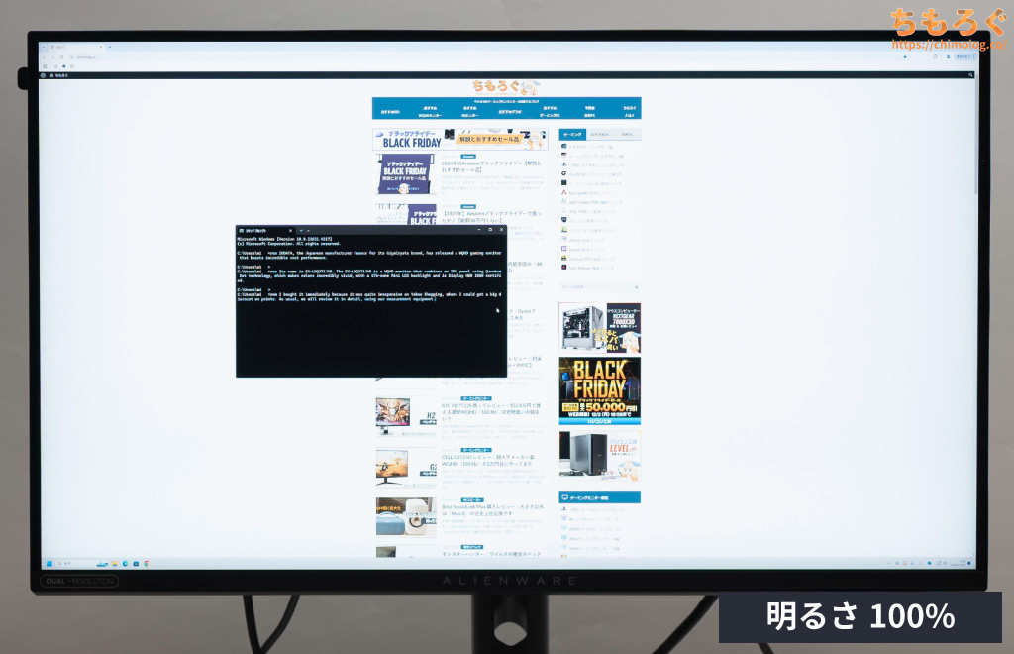Image resolution: width=1014 pixels, height=654 pixels.
Task: Select the middle tab beside ゲーミング in the sidebar
Action: click(599, 134)
